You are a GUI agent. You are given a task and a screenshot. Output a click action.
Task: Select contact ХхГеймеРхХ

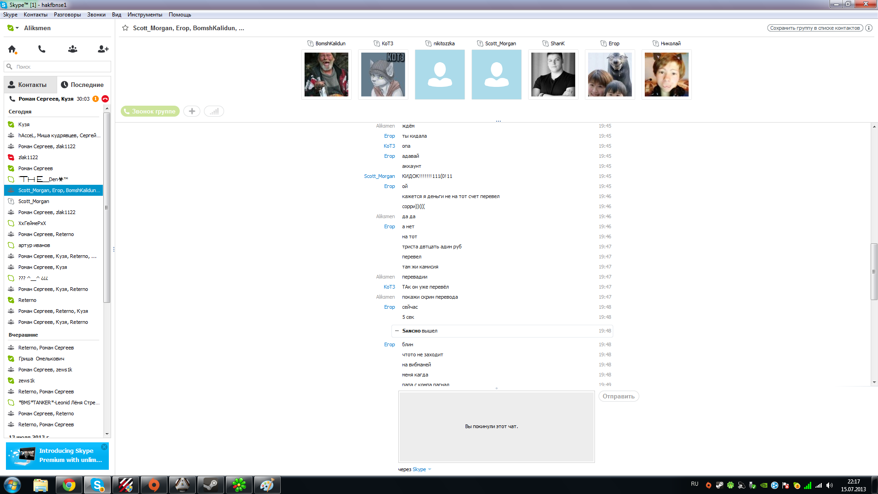pos(54,223)
